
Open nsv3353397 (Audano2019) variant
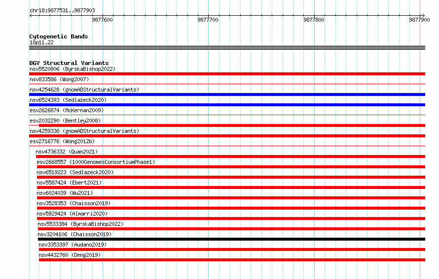73,245
